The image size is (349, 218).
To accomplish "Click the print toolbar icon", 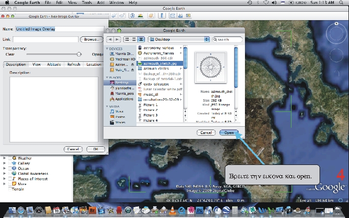I will coord(181,16).
